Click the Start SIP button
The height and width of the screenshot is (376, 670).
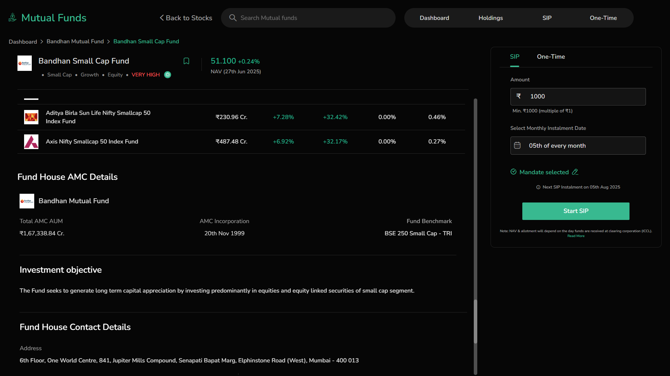click(x=576, y=211)
